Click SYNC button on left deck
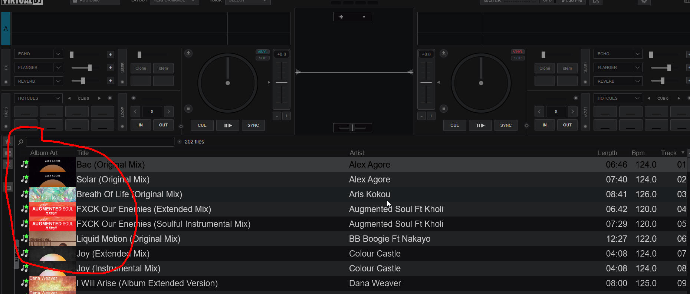 [253, 125]
